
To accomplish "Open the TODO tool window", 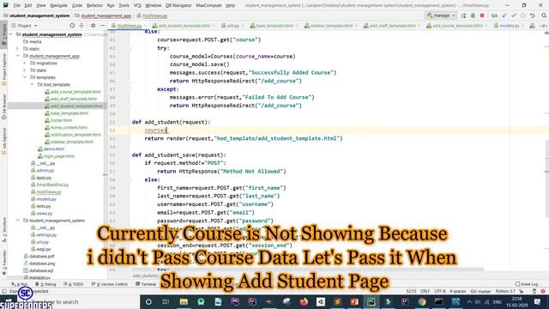I will point(73,284).
